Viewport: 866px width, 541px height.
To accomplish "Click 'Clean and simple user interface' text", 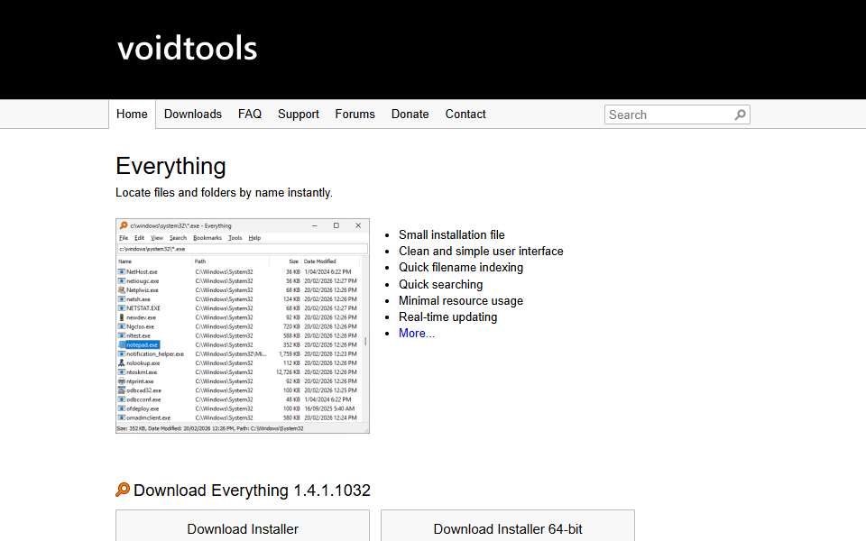I will click(481, 252).
